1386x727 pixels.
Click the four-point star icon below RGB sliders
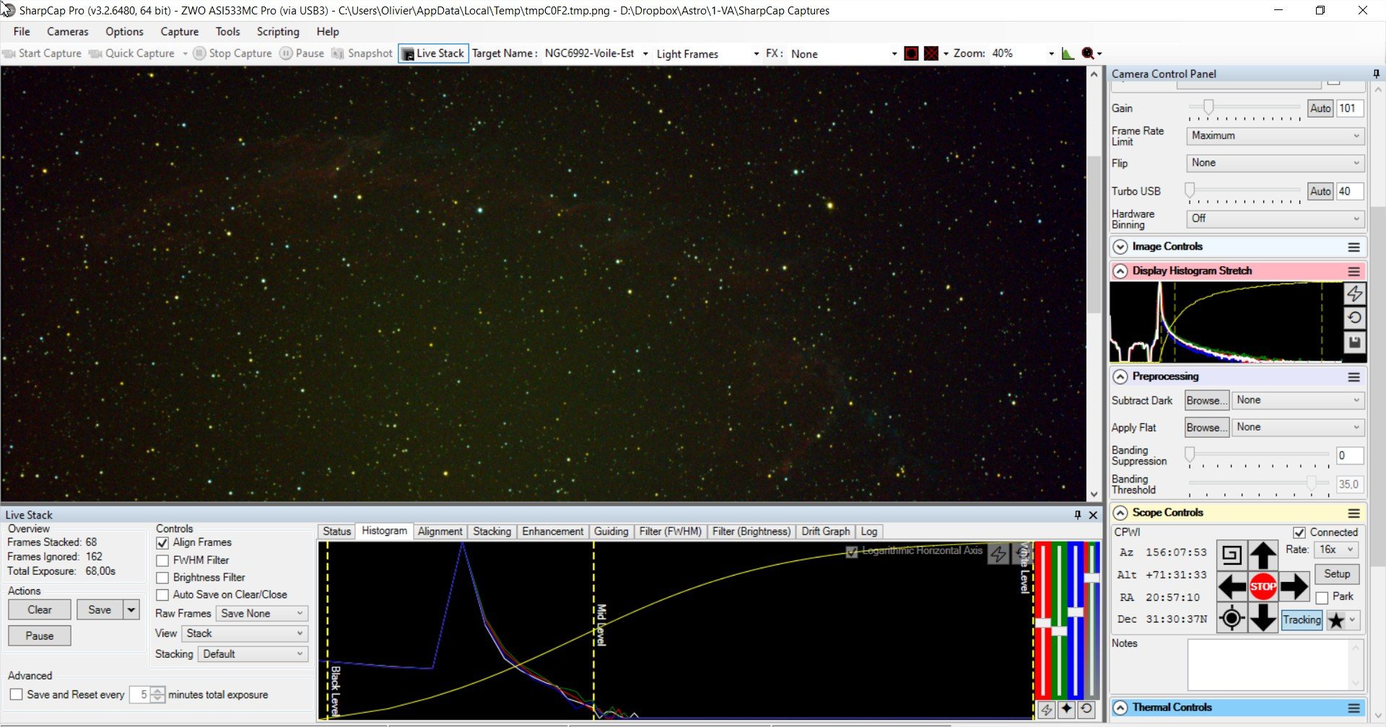tap(1066, 709)
